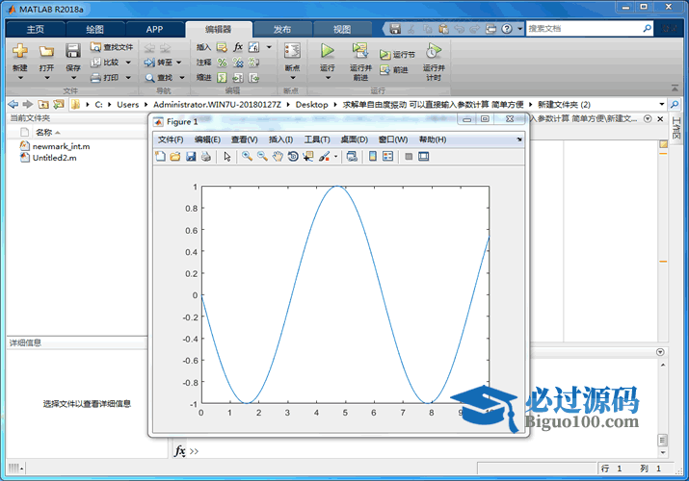Click Insert Colorbar icon in Figure 1 toolbar
The image size is (689, 481).
click(x=373, y=157)
